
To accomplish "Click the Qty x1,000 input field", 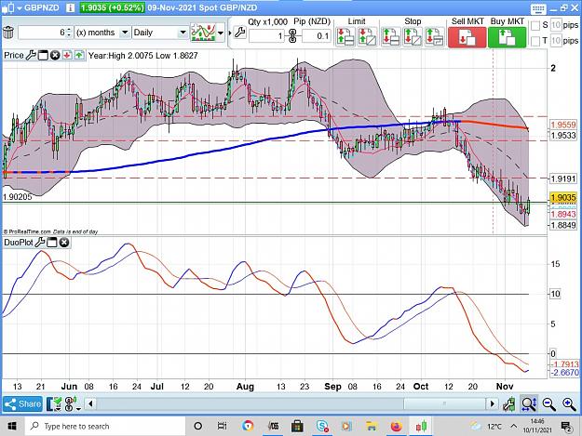I will (x=266, y=36).
